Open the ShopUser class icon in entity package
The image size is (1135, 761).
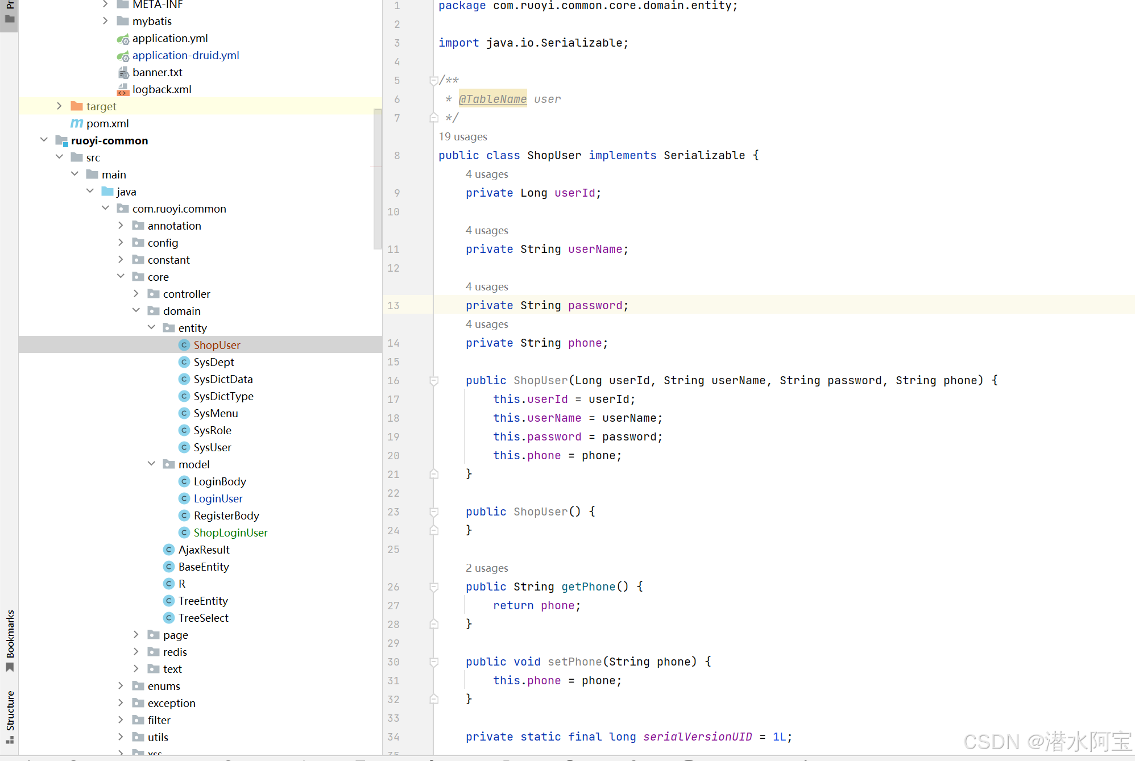(x=184, y=345)
